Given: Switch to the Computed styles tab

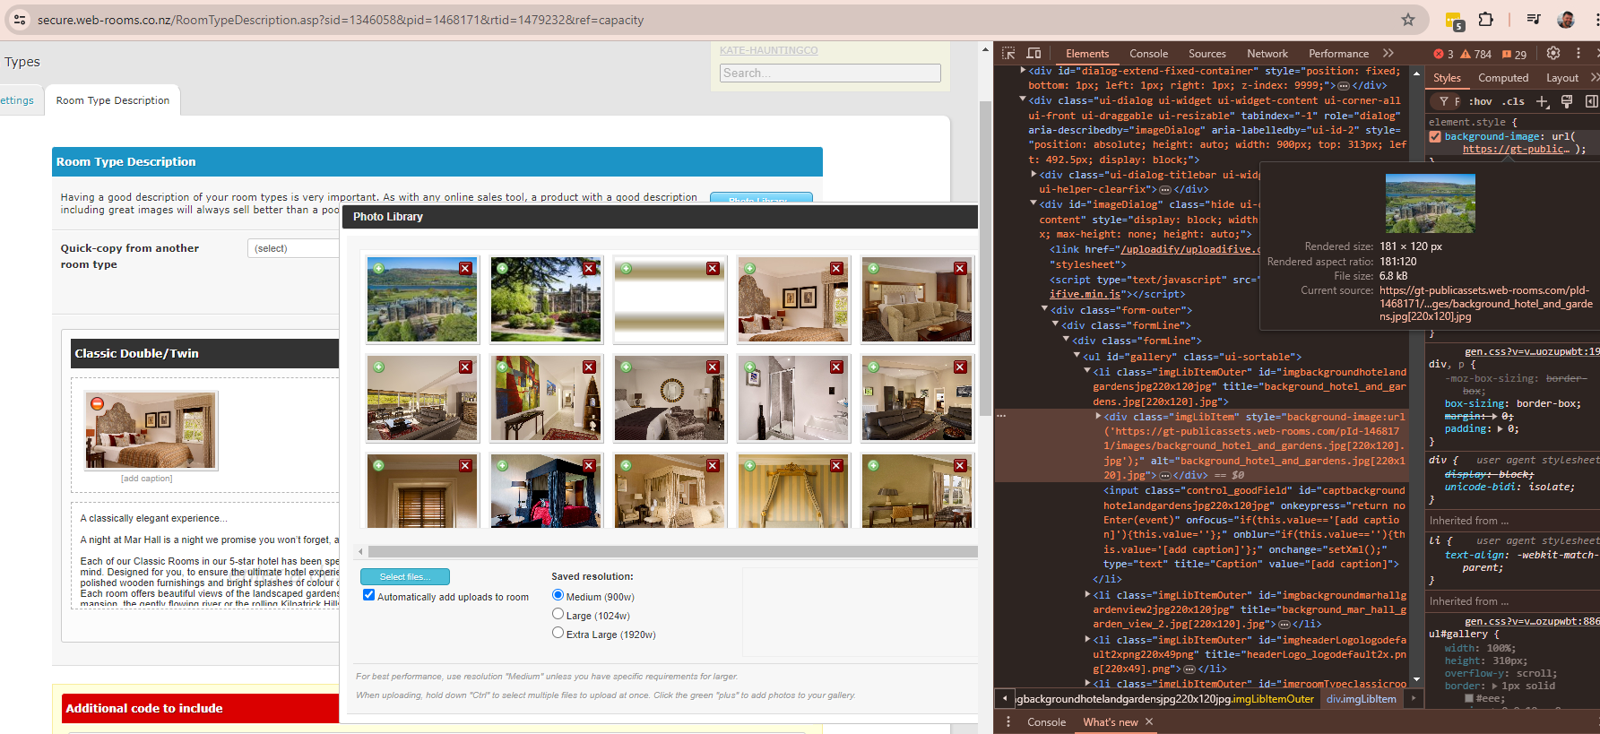Looking at the screenshot, I should (x=1503, y=78).
